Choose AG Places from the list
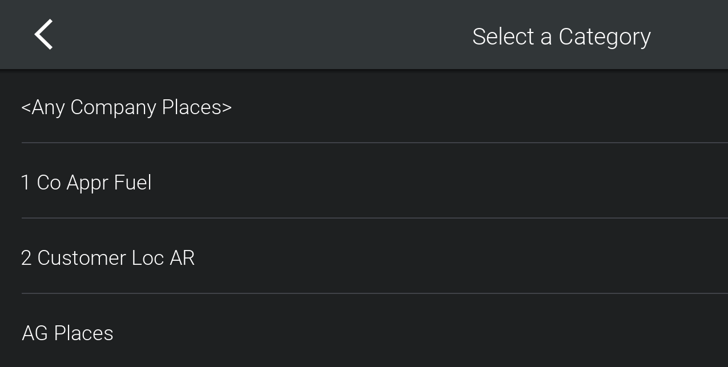 click(67, 333)
